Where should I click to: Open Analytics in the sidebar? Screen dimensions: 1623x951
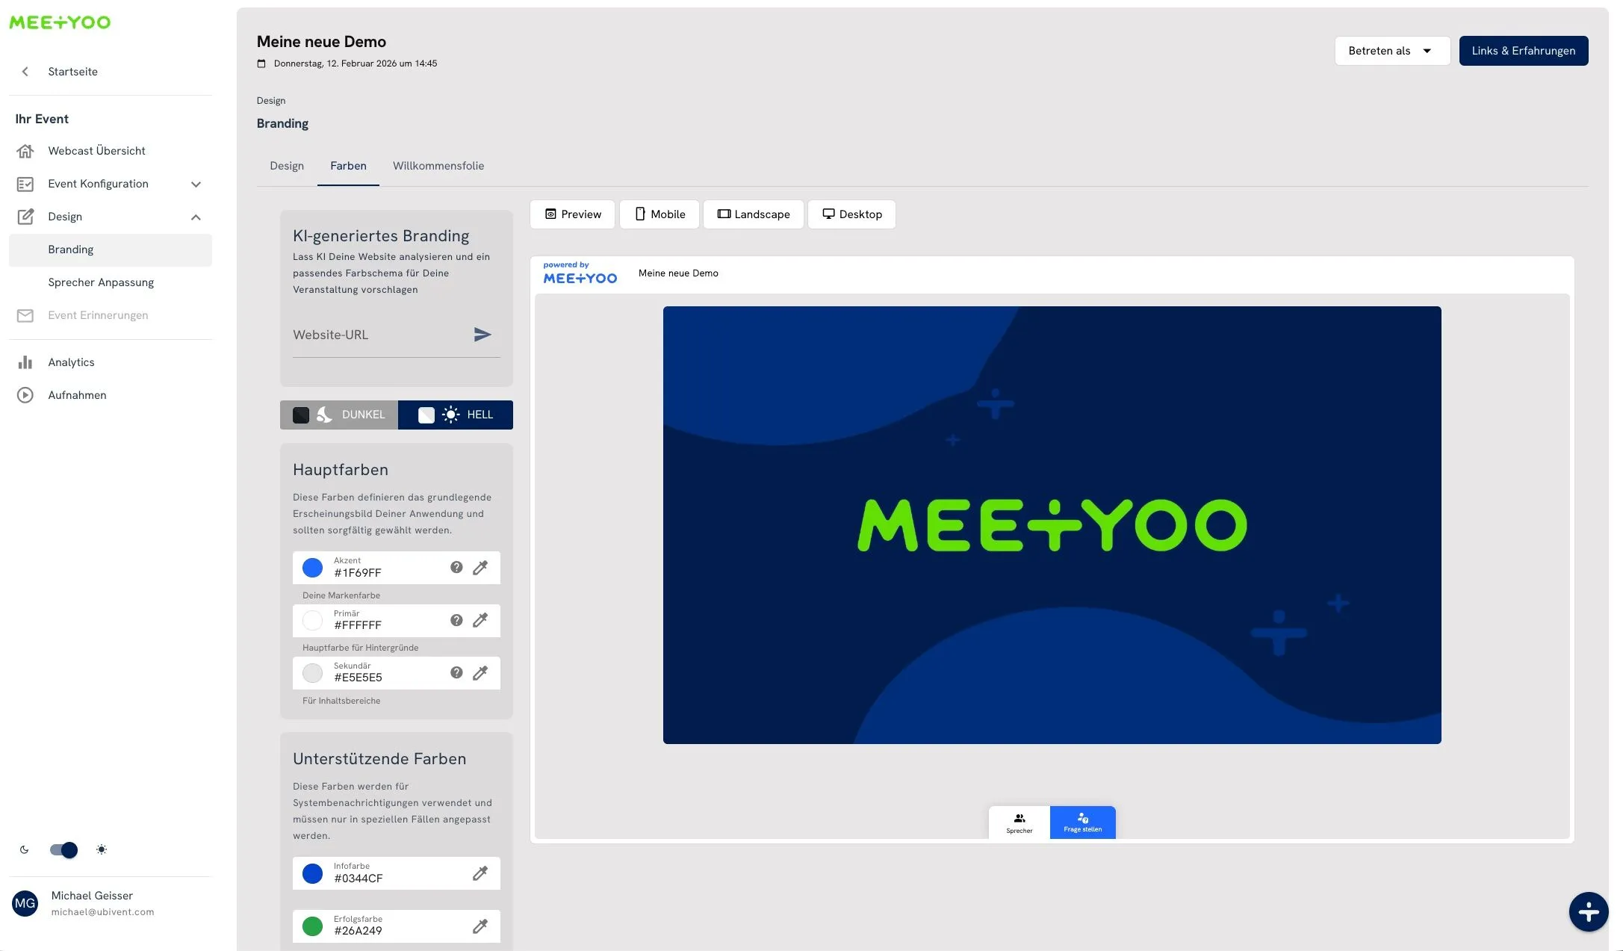click(111, 362)
